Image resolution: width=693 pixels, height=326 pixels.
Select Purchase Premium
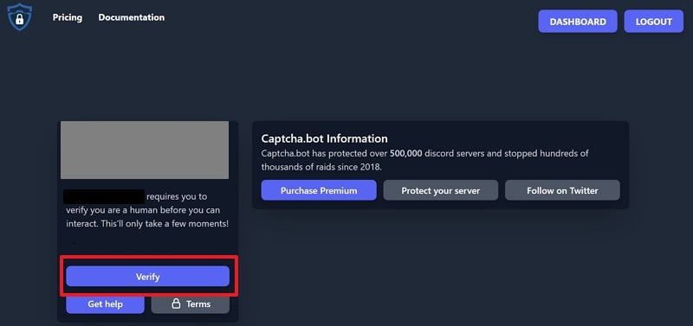(x=319, y=190)
